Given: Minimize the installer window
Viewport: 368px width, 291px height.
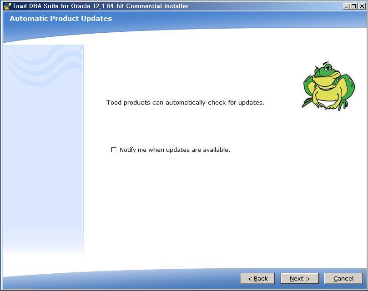Looking at the screenshot, I should pyautogui.click(x=346, y=6).
